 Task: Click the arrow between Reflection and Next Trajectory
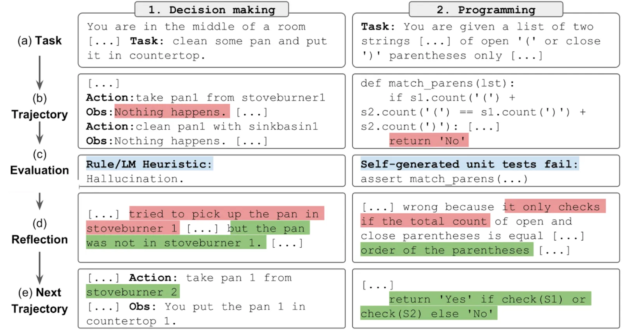tap(39, 268)
